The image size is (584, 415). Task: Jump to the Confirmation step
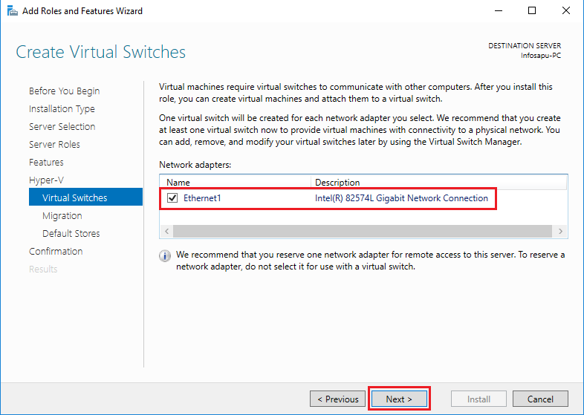[x=56, y=251]
